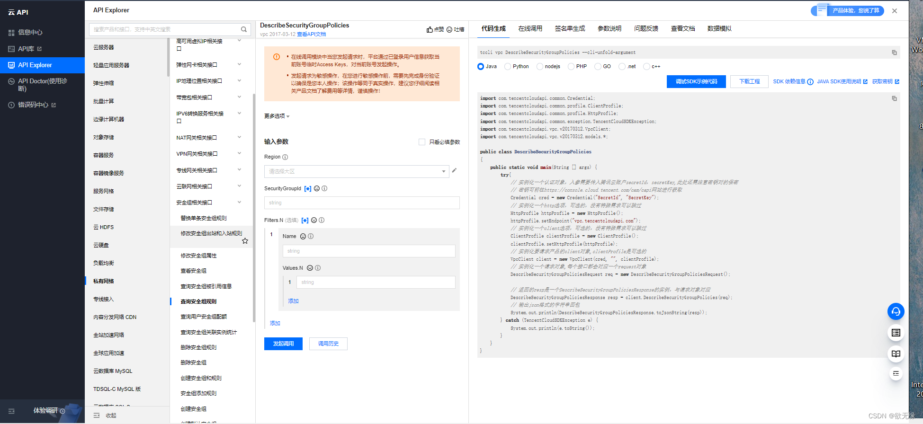Click the 收起 collapse icon below the product list
Screen dimensions: 923x424
point(97,415)
